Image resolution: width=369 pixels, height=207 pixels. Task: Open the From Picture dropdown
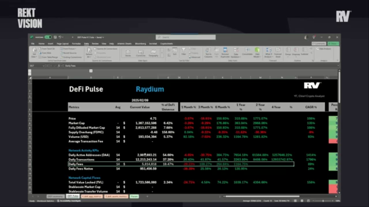(x=68, y=49)
